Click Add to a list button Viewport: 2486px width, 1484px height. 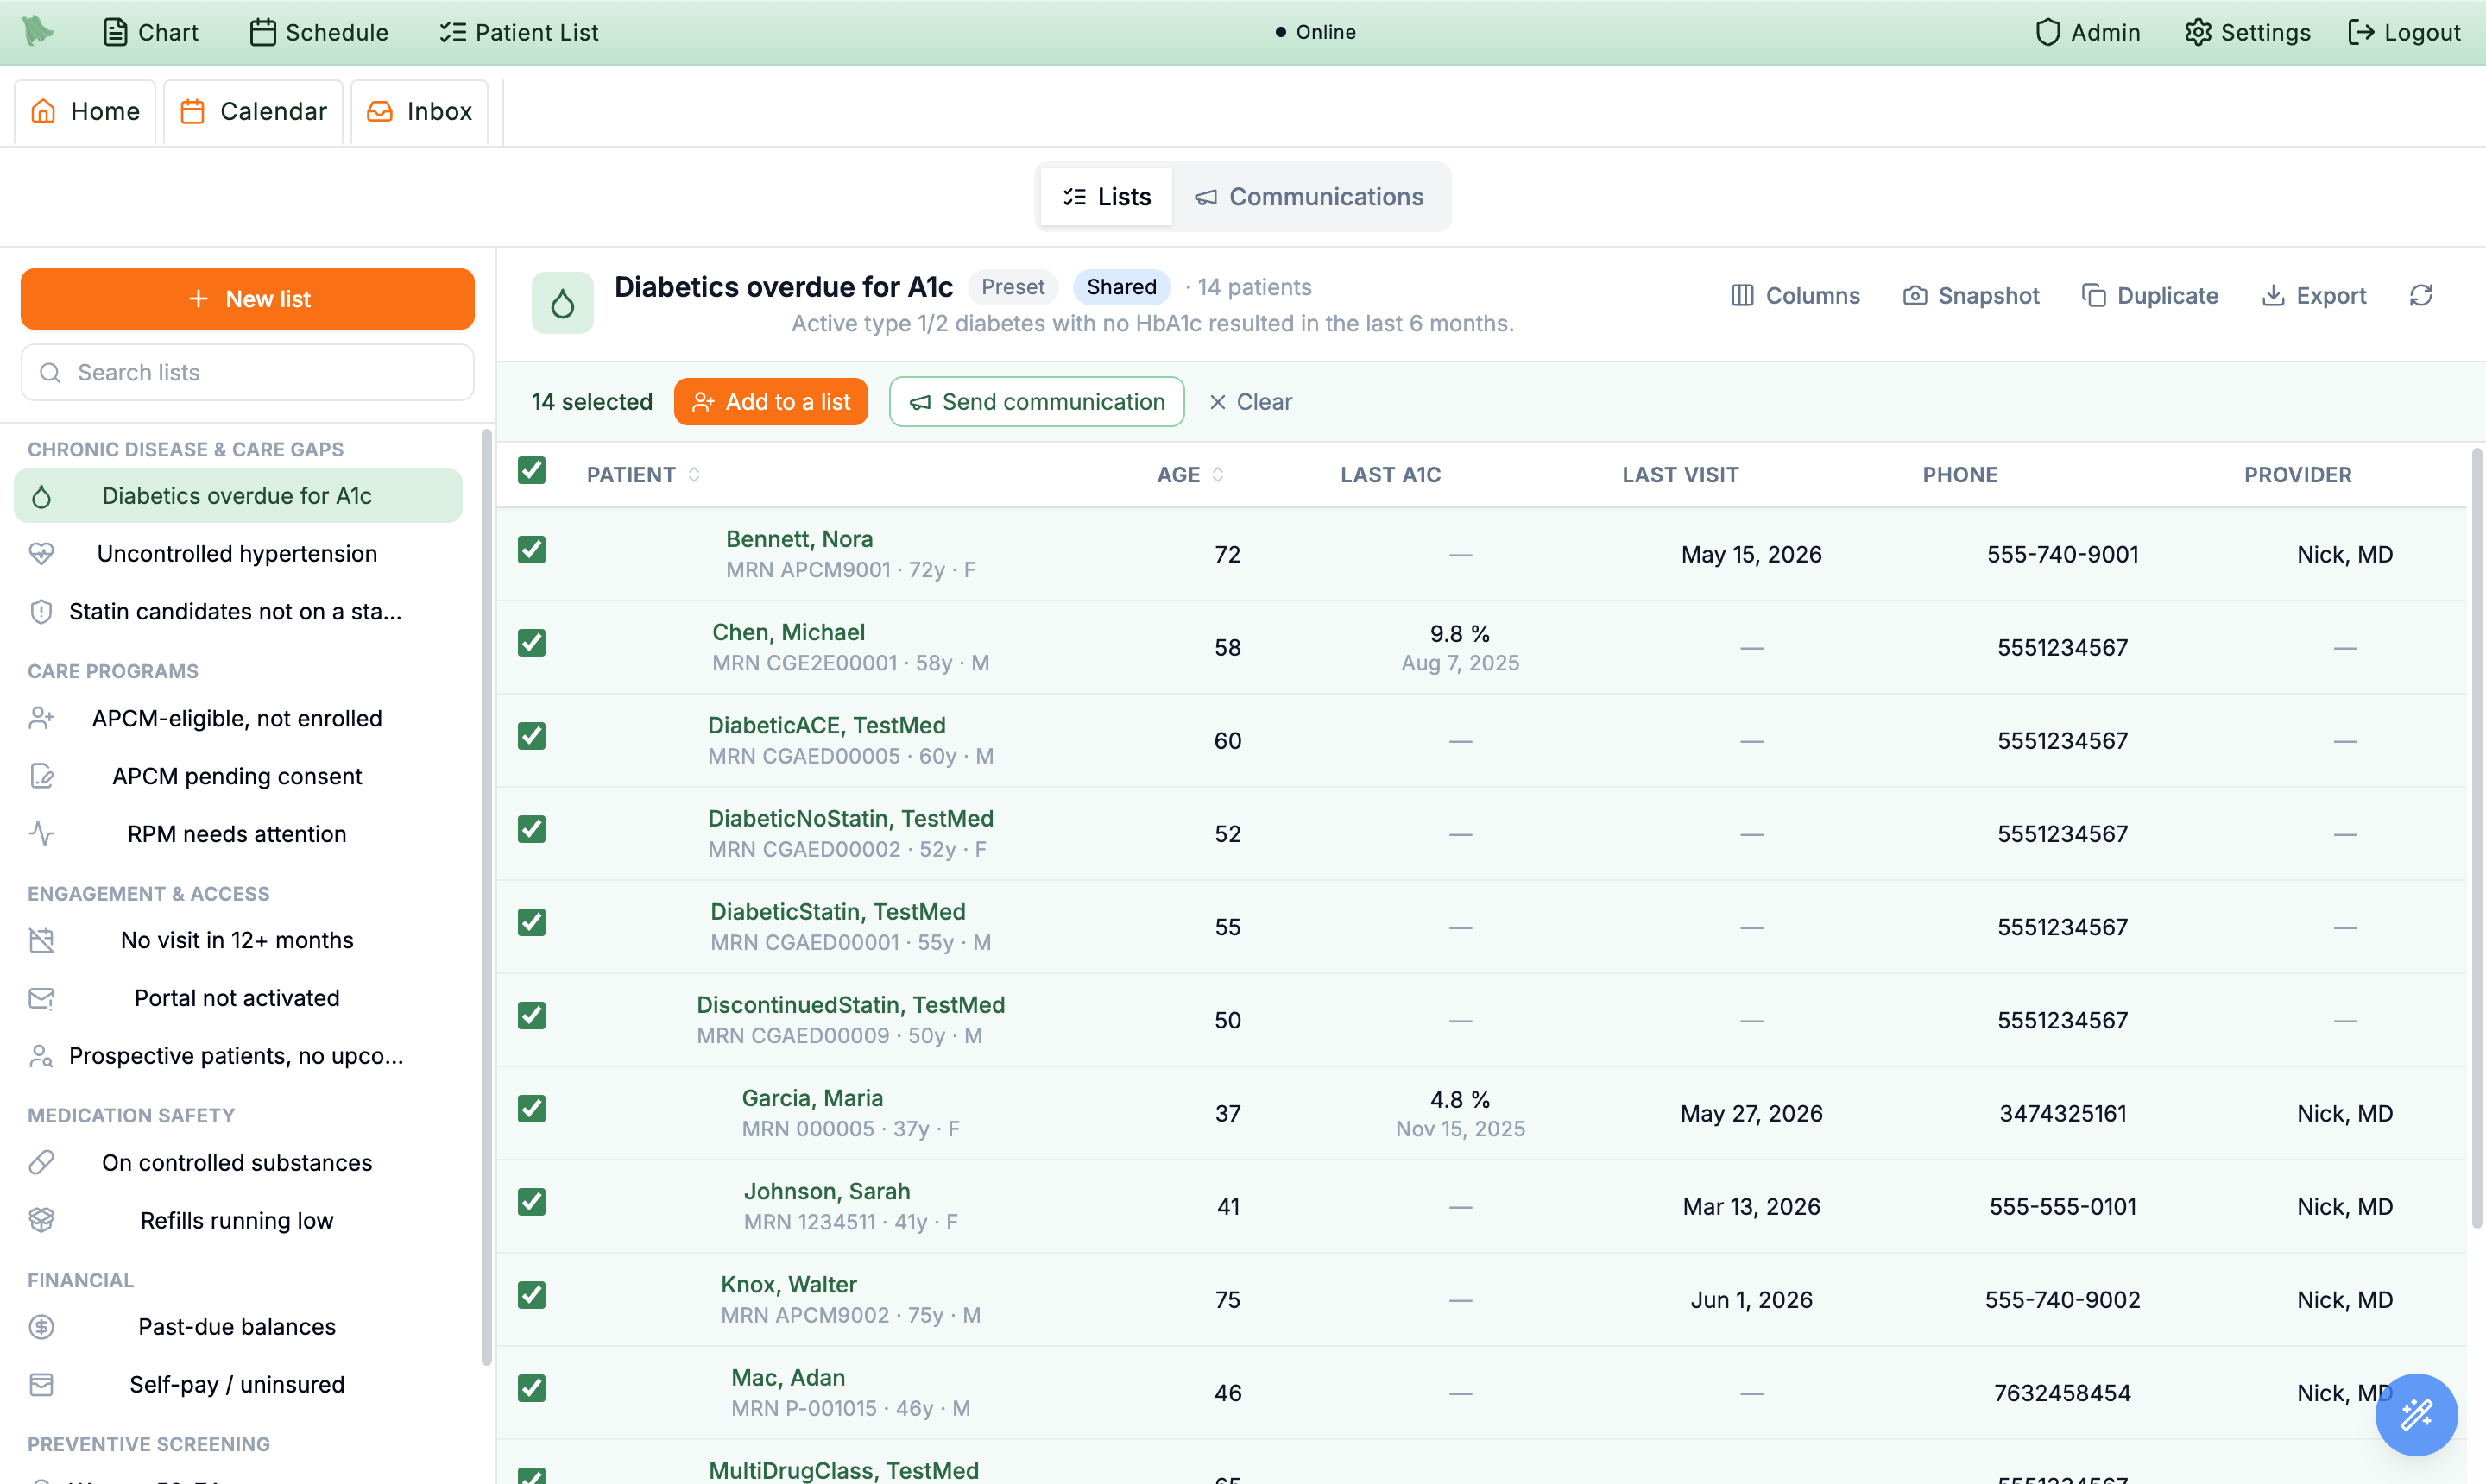[x=770, y=401]
